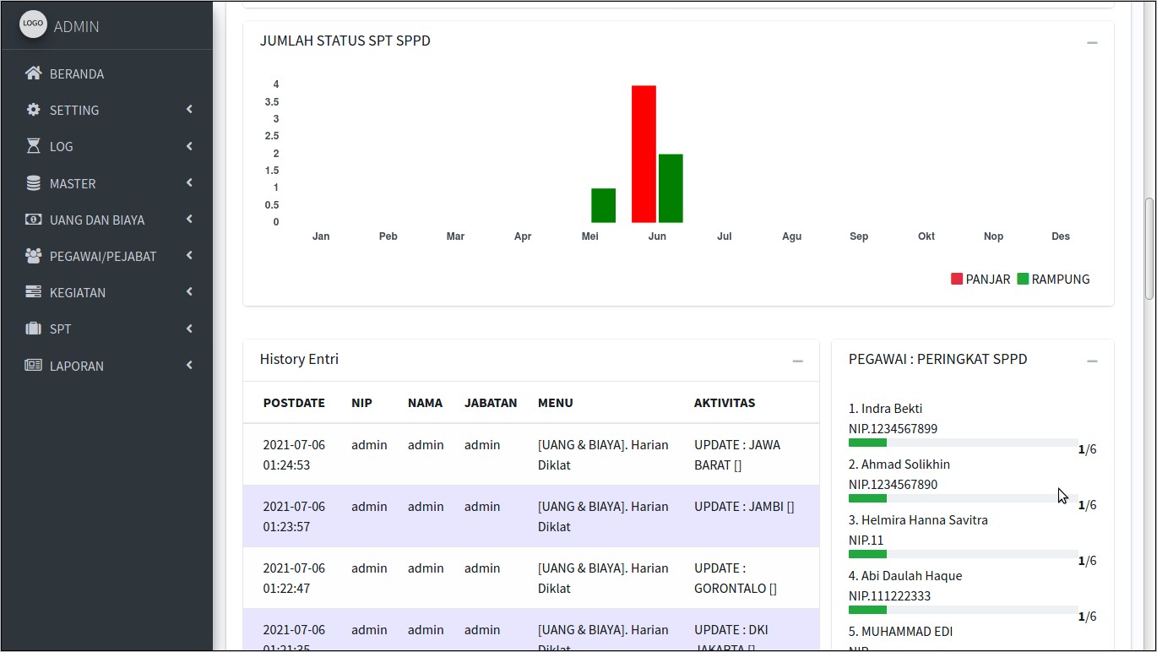This screenshot has width=1157, height=652.
Task: Click the ADMIN brand link
Action: (x=76, y=26)
